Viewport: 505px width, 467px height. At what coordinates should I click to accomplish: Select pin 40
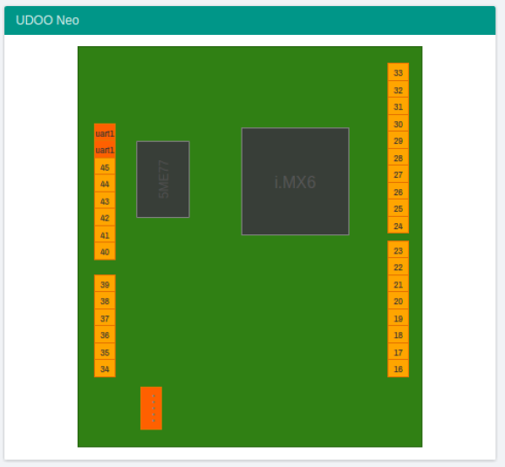pos(105,252)
